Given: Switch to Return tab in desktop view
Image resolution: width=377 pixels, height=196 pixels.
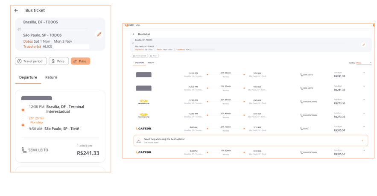Looking at the screenshot, I should pyautogui.click(x=151, y=63).
